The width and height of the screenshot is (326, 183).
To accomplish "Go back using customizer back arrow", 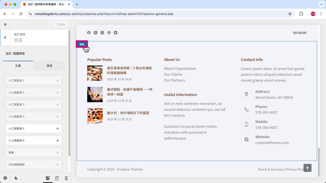I will pyautogui.click(x=5, y=37).
